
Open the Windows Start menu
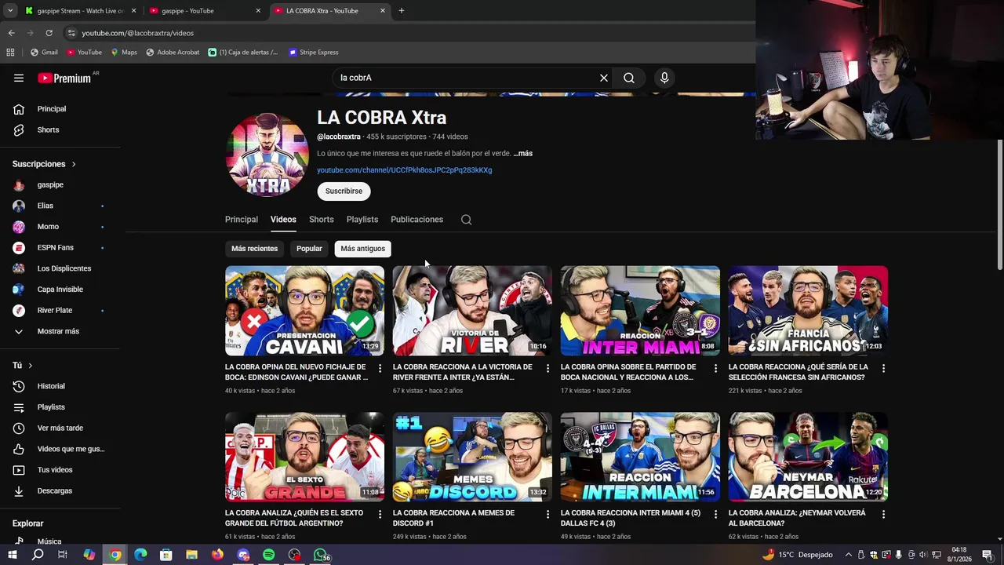(x=12, y=555)
